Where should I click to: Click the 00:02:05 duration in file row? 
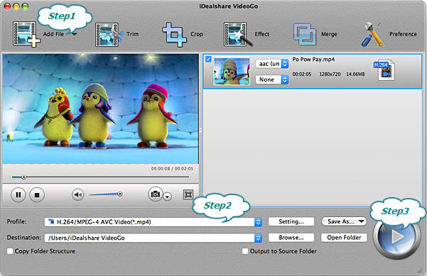click(302, 74)
